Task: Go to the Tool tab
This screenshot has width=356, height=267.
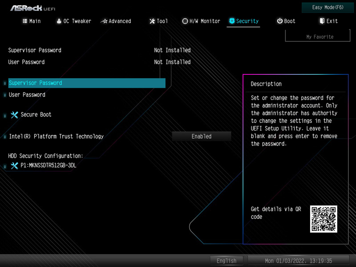Action: [158, 21]
